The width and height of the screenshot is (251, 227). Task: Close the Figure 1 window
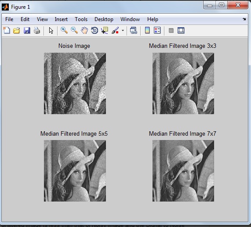point(238,5)
